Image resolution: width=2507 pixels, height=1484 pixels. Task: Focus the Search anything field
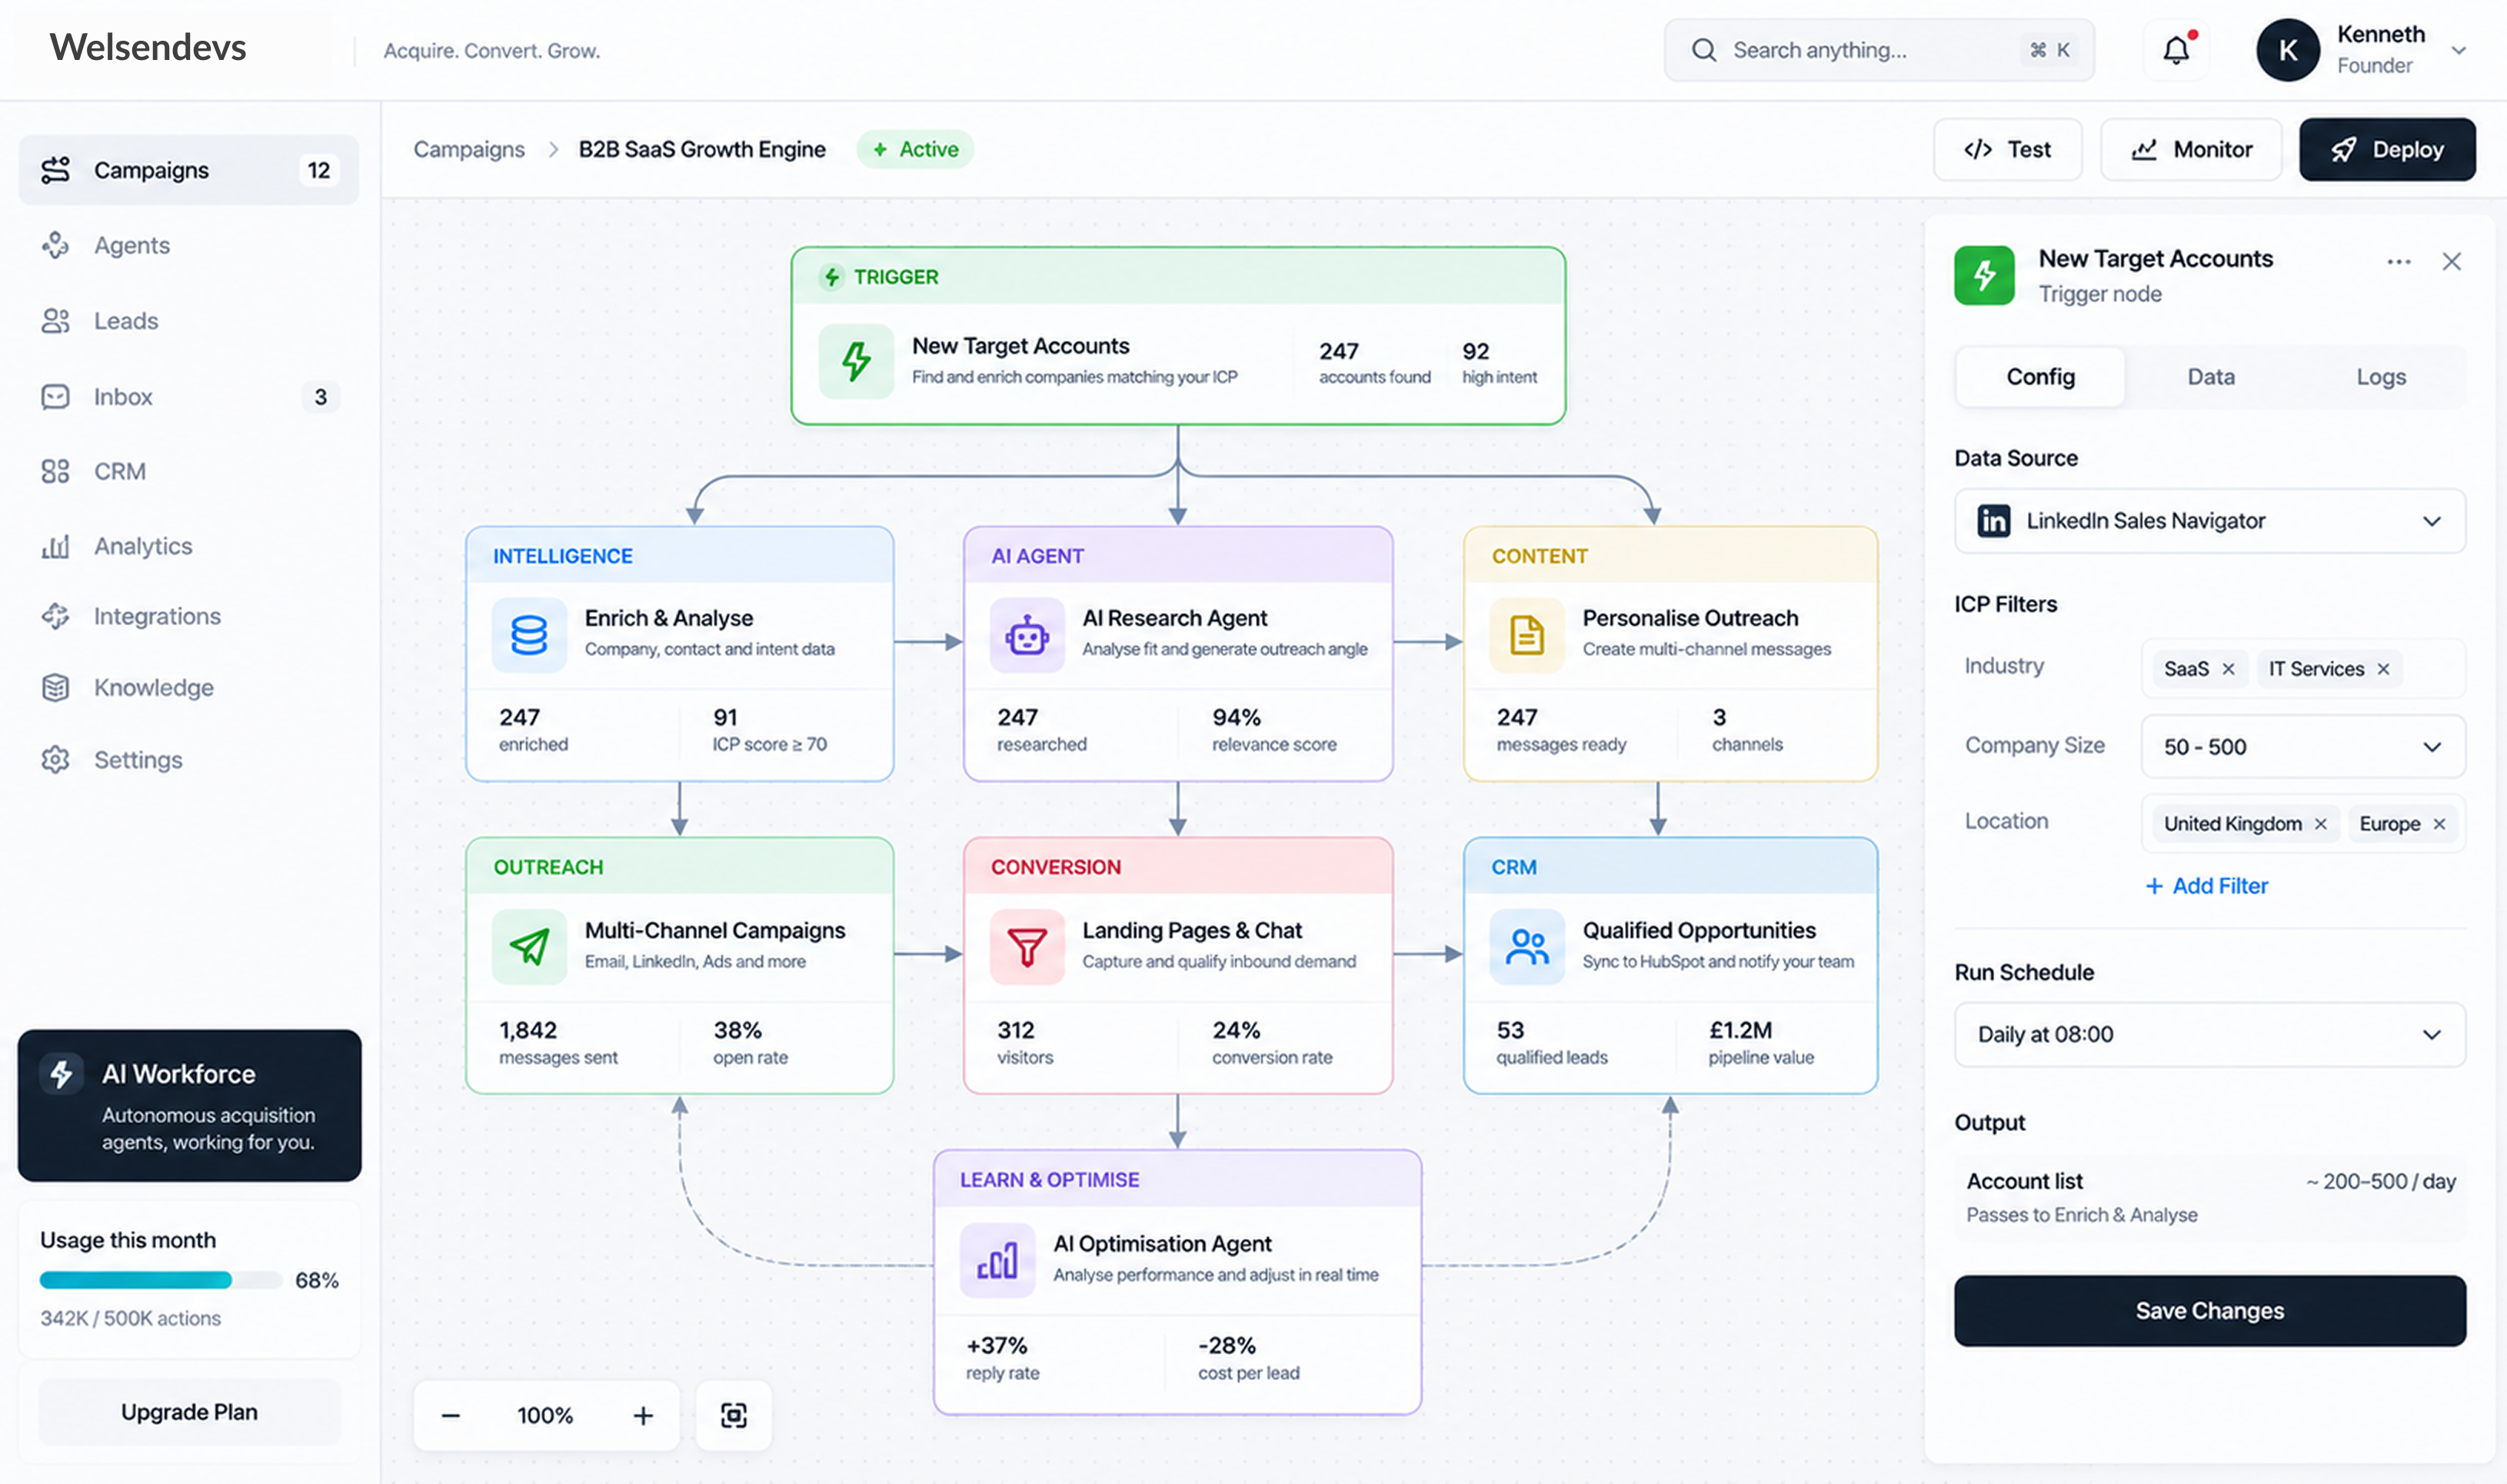1878,50
